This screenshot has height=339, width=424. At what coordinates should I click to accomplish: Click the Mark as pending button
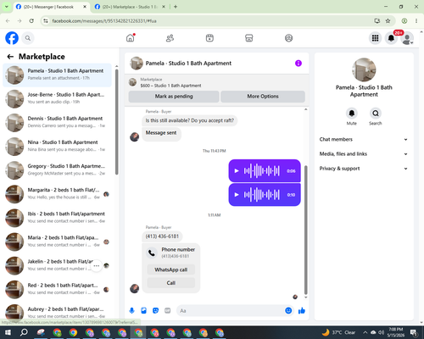point(174,97)
